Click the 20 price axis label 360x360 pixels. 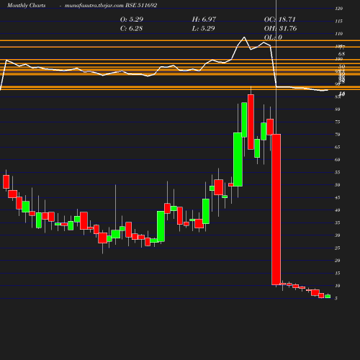(338, 261)
